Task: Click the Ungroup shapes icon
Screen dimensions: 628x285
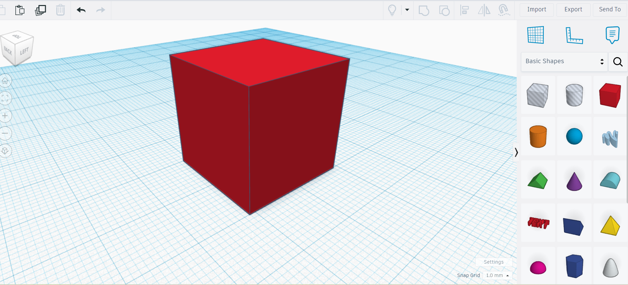Action: point(444,10)
